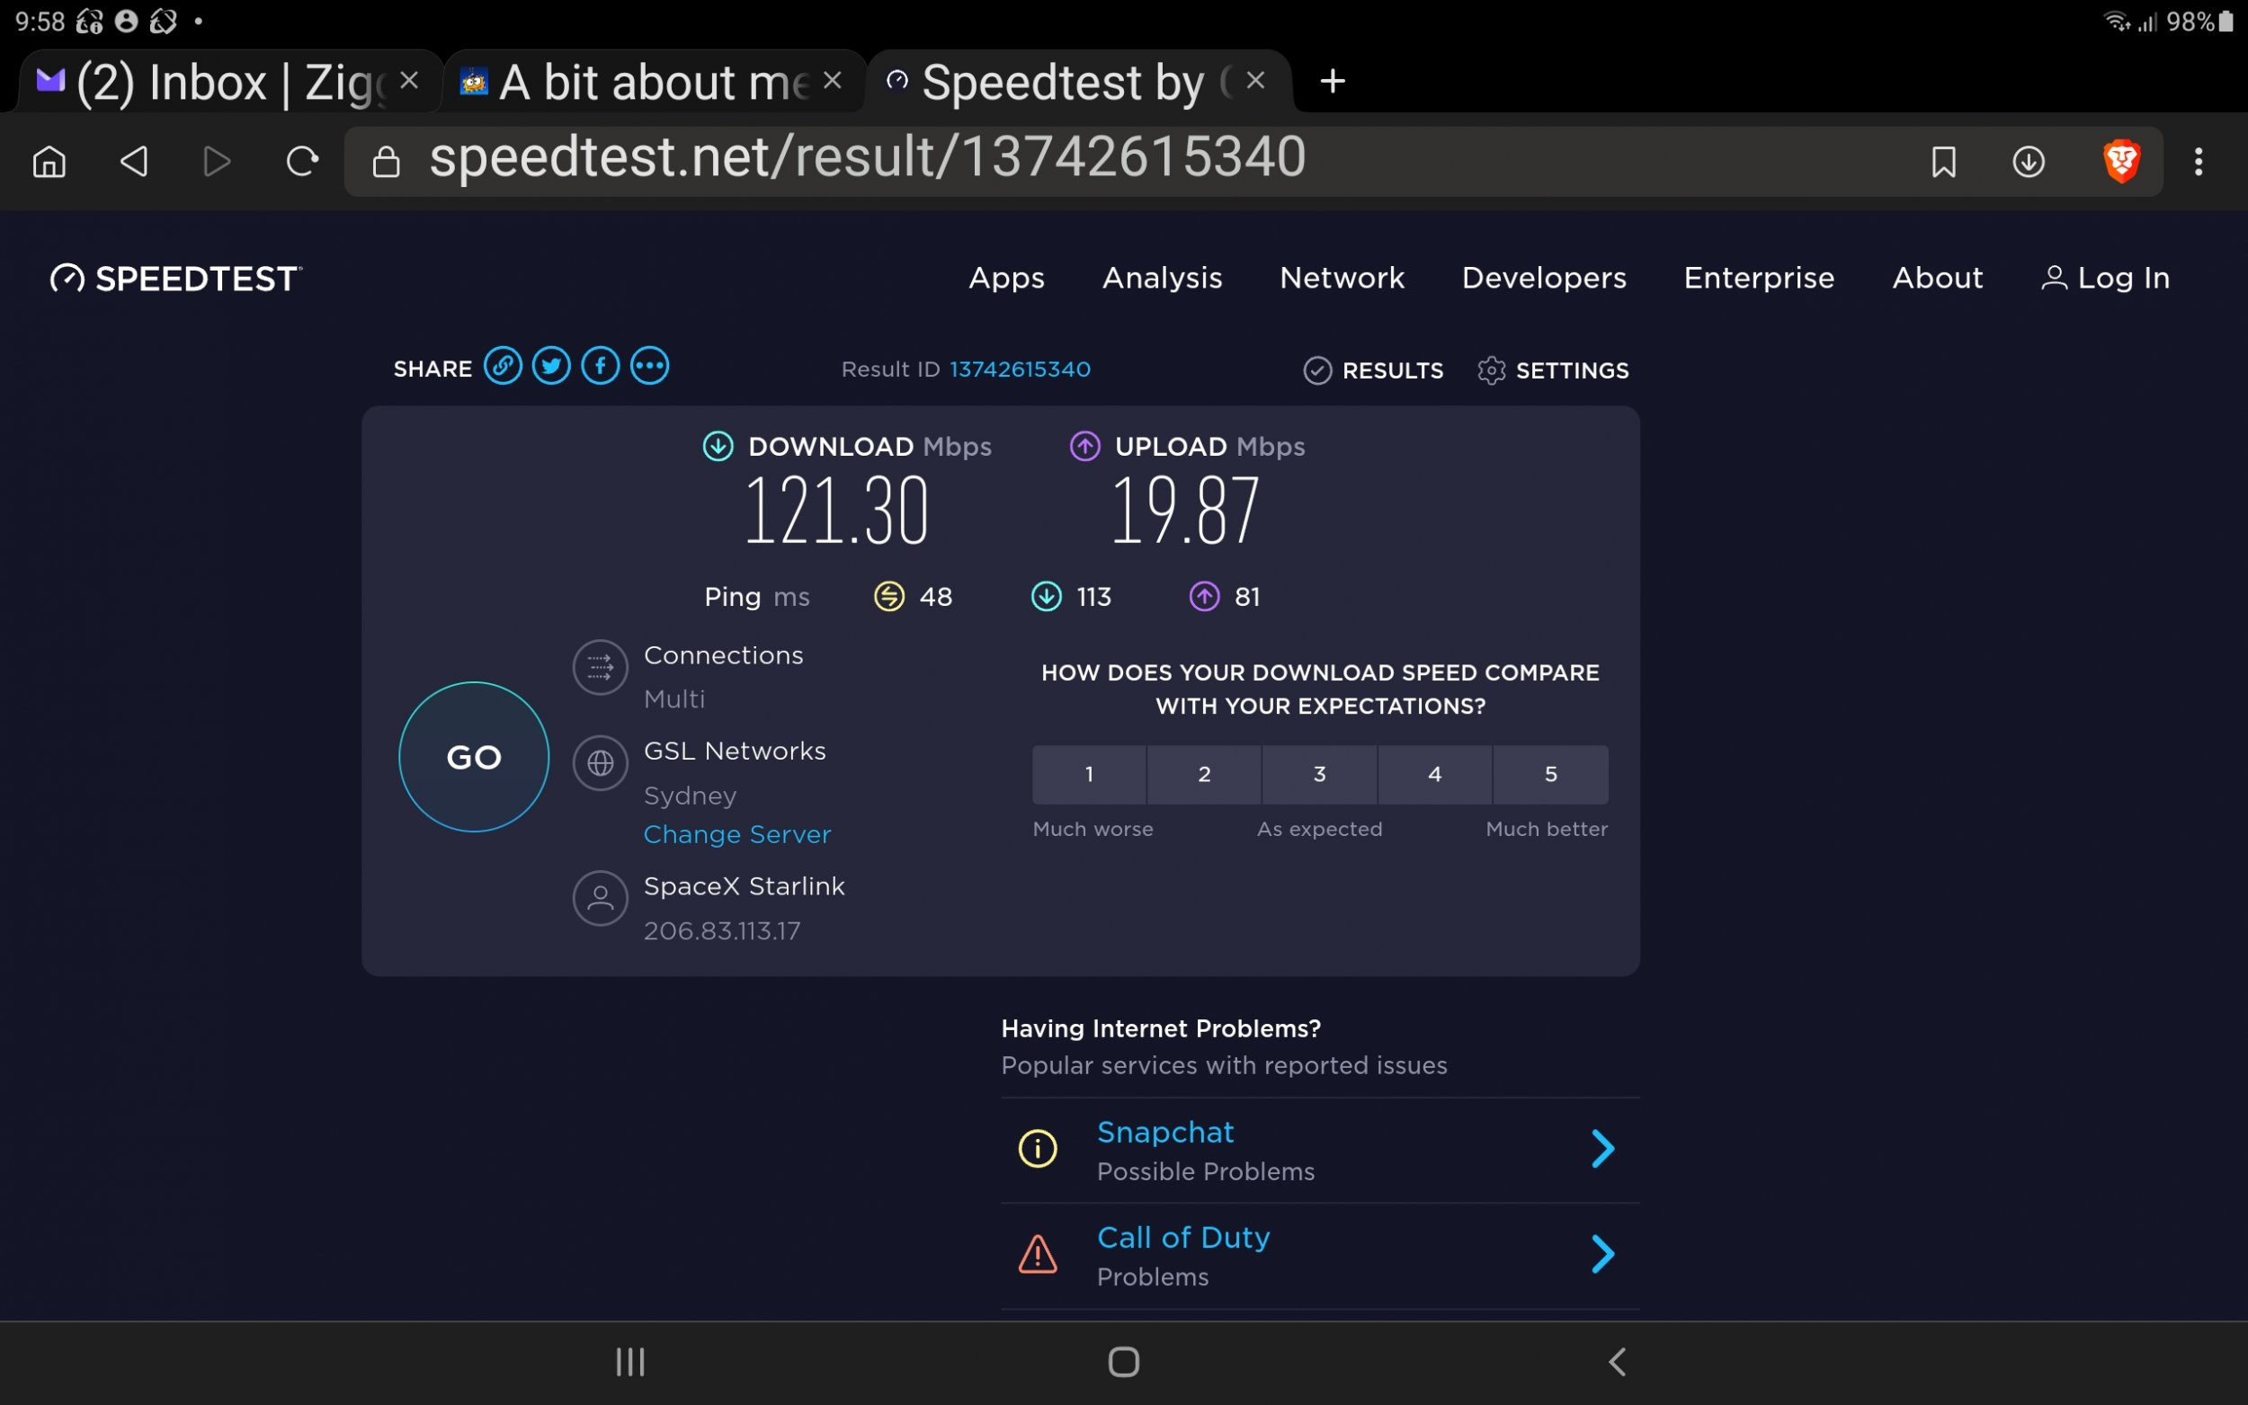Expand the Call of Duty problems chevron

(x=1602, y=1255)
